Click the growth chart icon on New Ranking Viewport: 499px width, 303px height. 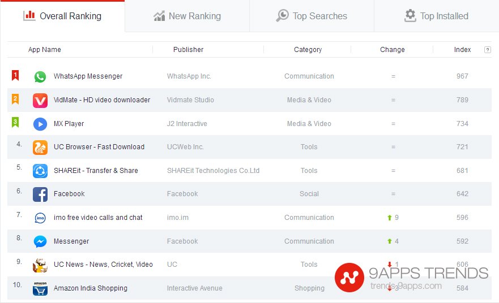point(159,16)
